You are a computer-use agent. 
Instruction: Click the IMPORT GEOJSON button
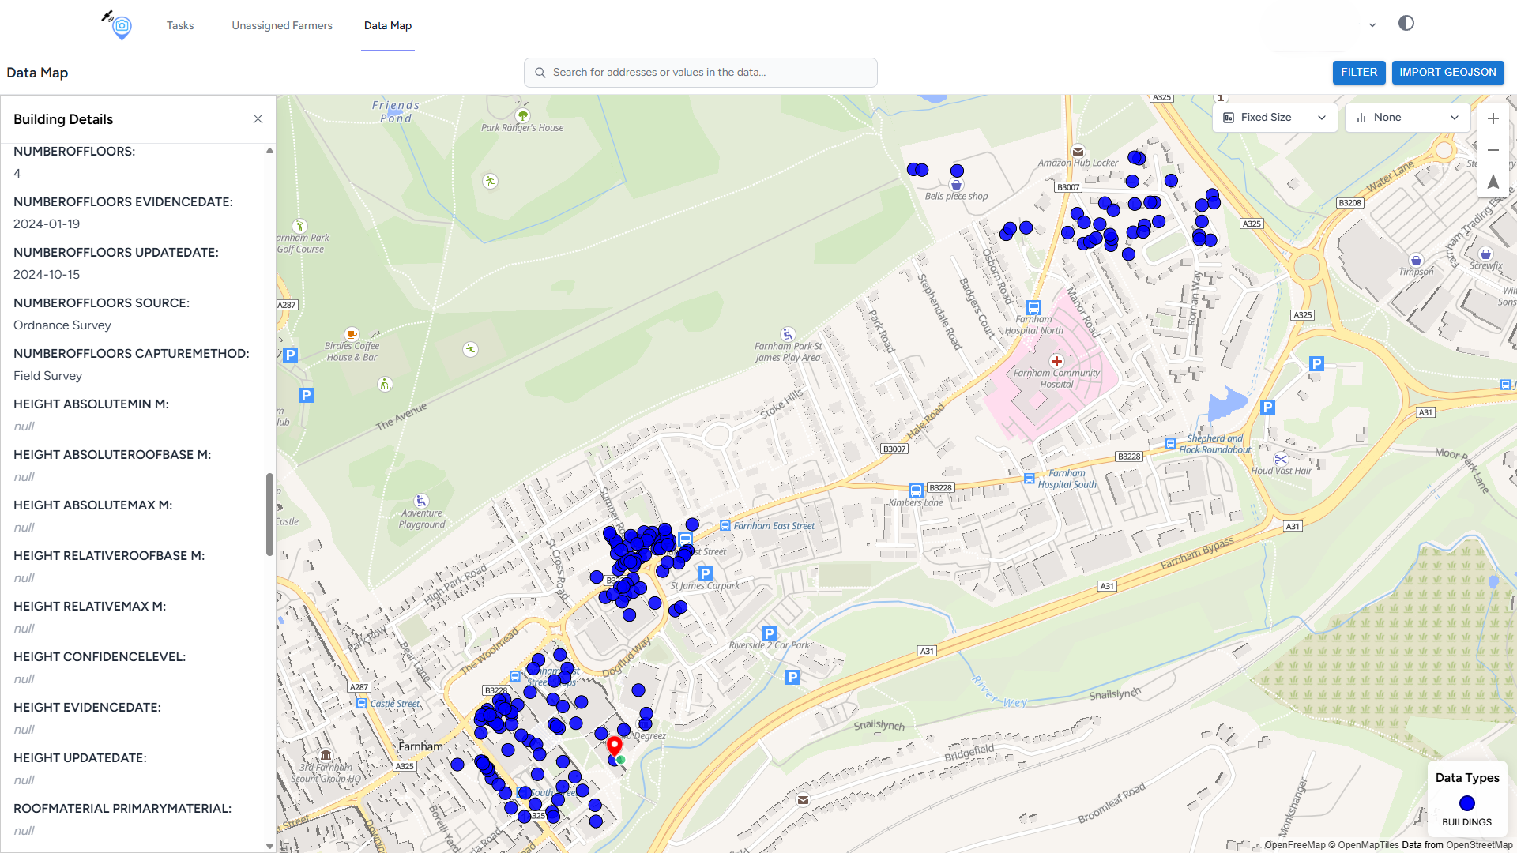(1447, 72)
